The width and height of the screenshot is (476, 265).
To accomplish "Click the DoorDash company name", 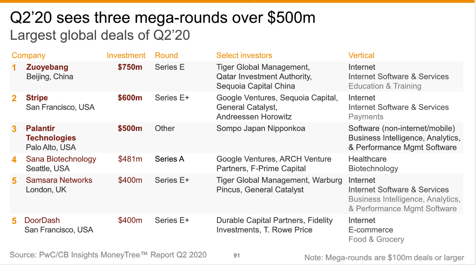I will tap(42, 220).
